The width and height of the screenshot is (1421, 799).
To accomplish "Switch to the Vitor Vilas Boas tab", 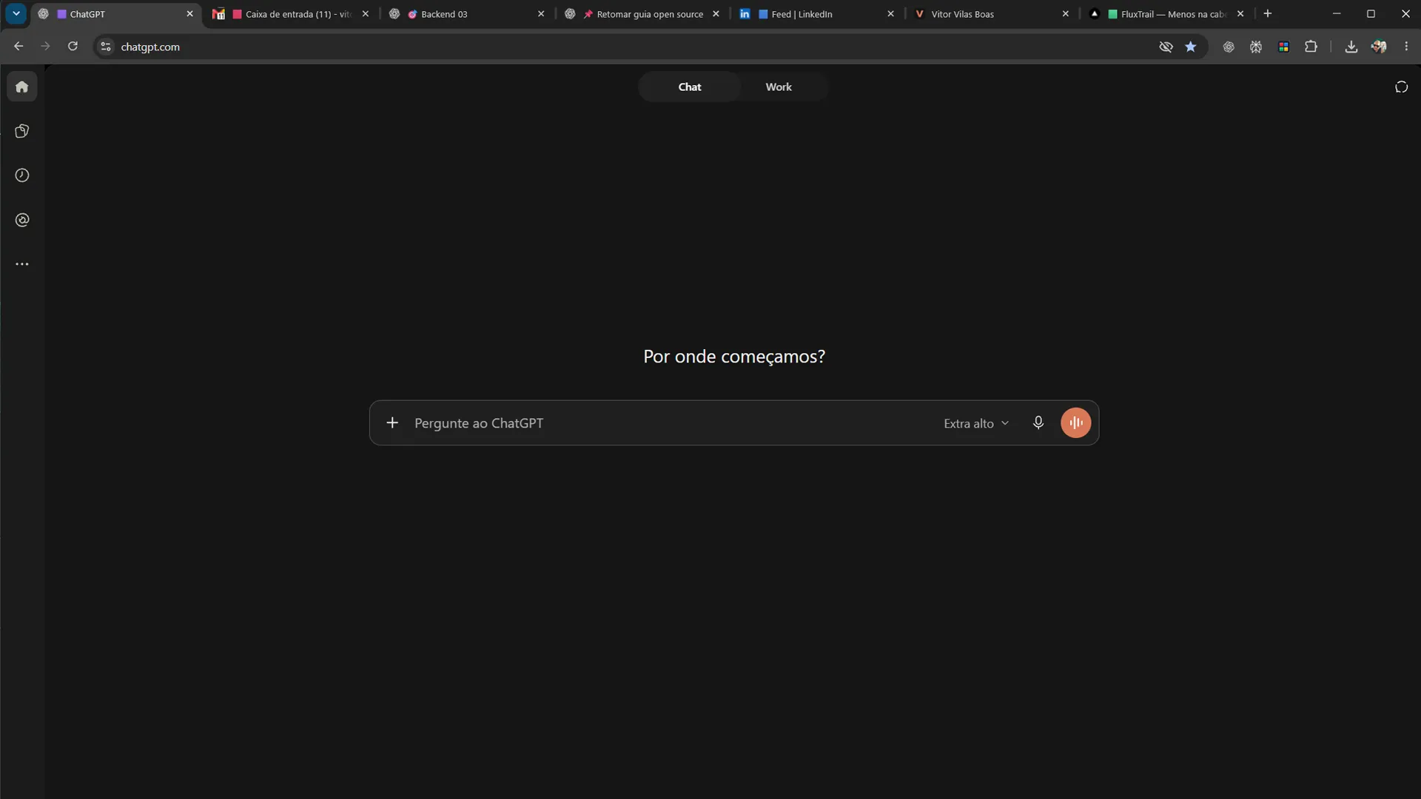I will tap(991, 14).
